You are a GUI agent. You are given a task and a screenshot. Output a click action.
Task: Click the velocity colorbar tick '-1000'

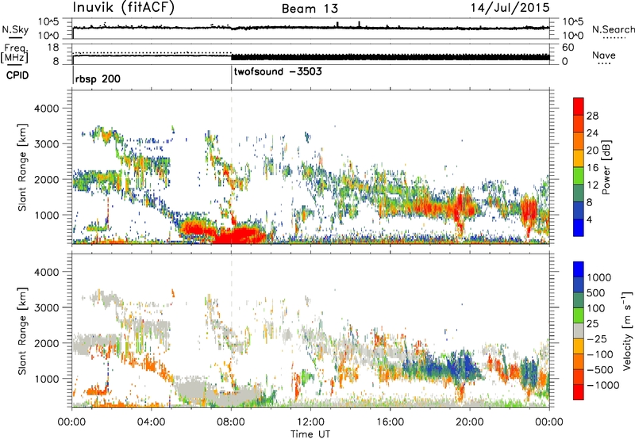point(603,385)
